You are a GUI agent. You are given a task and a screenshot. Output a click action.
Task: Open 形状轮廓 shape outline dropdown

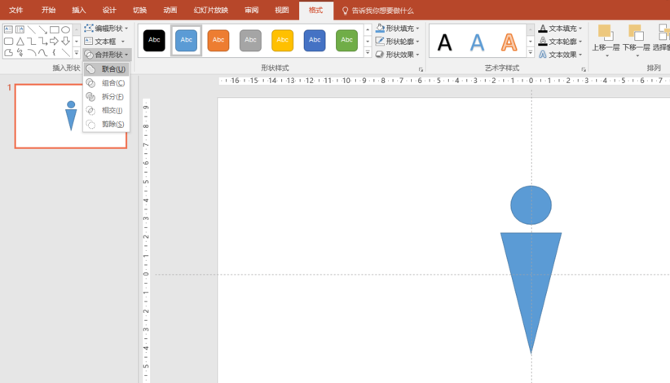[398, 42]
